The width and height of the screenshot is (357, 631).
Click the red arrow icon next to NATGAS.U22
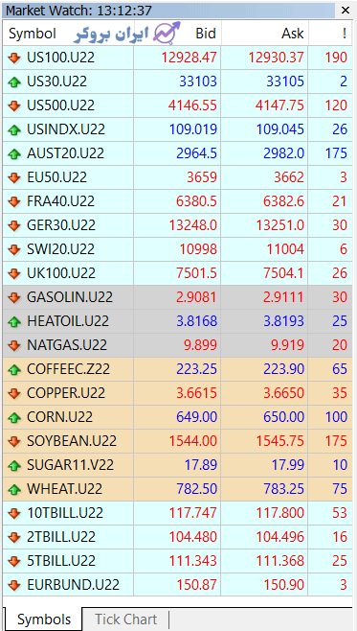click(14, 345)
